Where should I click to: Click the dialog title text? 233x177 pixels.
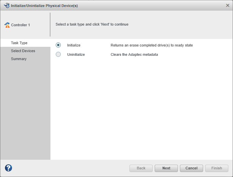click(x=44, y=6)
